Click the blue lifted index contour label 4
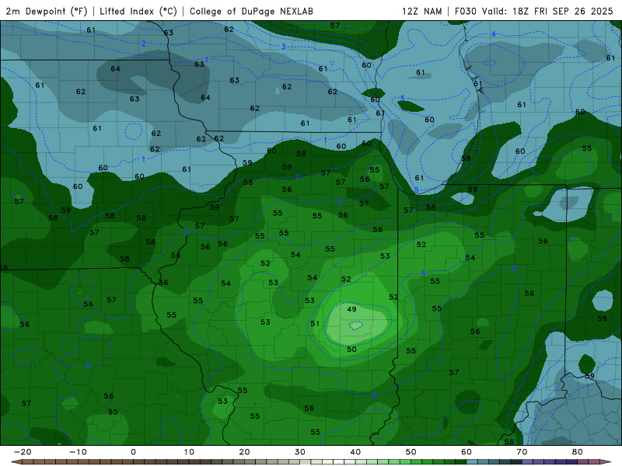622x466 pixels. [x=494, y=33]
